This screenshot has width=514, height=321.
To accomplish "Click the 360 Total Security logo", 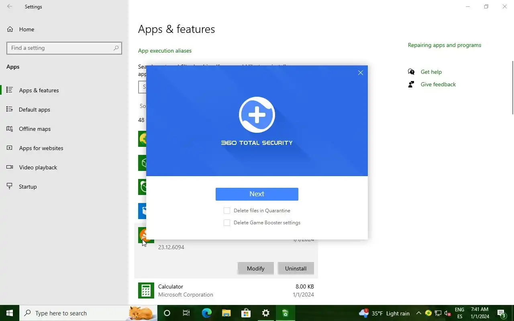I will tap(257, 115).
